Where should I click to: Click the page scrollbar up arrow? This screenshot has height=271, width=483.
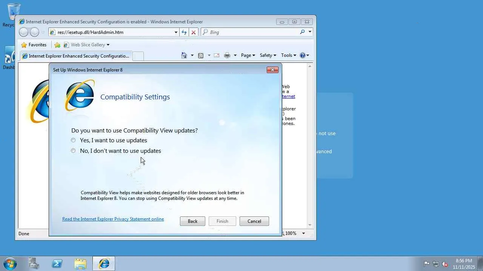tap(310, 66)
